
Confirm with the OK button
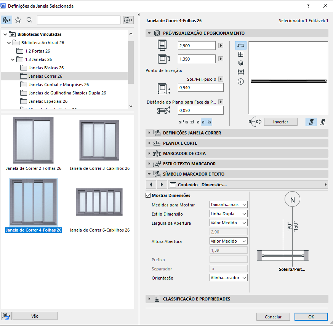[311, 316]
